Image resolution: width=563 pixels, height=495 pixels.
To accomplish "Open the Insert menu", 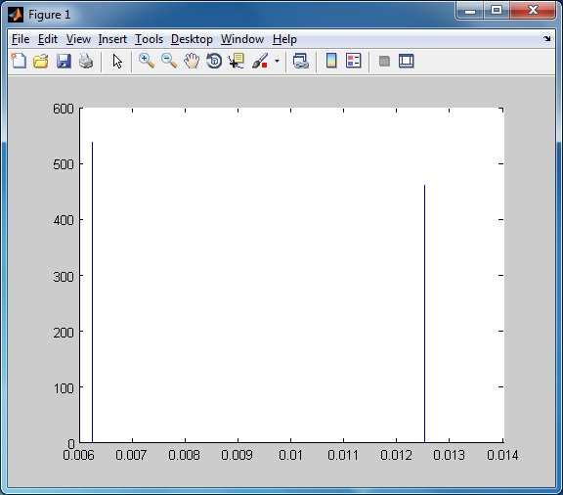I will point(112,39).
